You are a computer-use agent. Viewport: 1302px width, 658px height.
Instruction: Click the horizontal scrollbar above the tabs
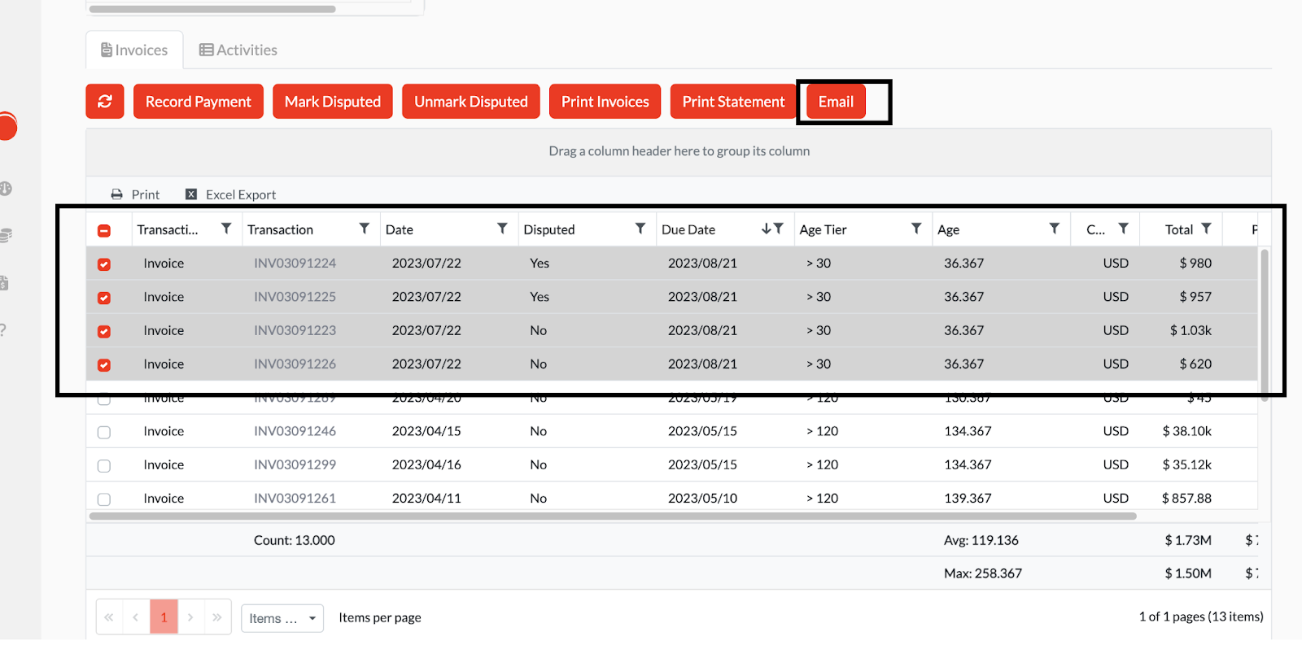click(212, 9)
